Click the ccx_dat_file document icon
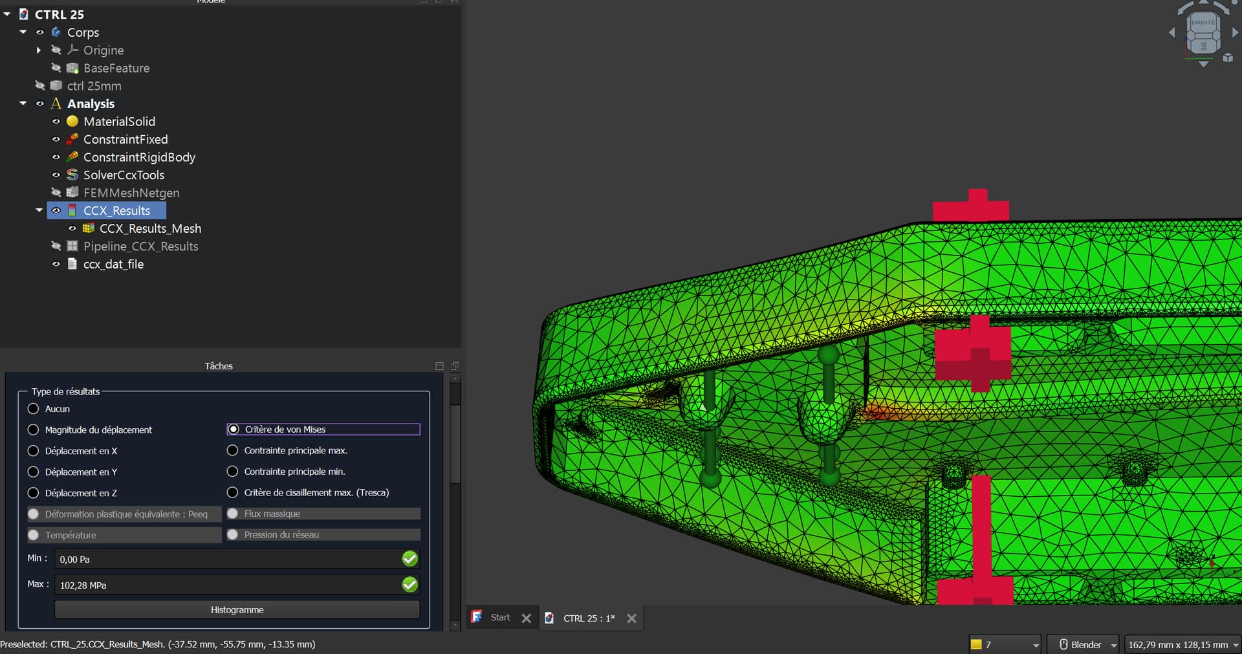 click(72, 264)
